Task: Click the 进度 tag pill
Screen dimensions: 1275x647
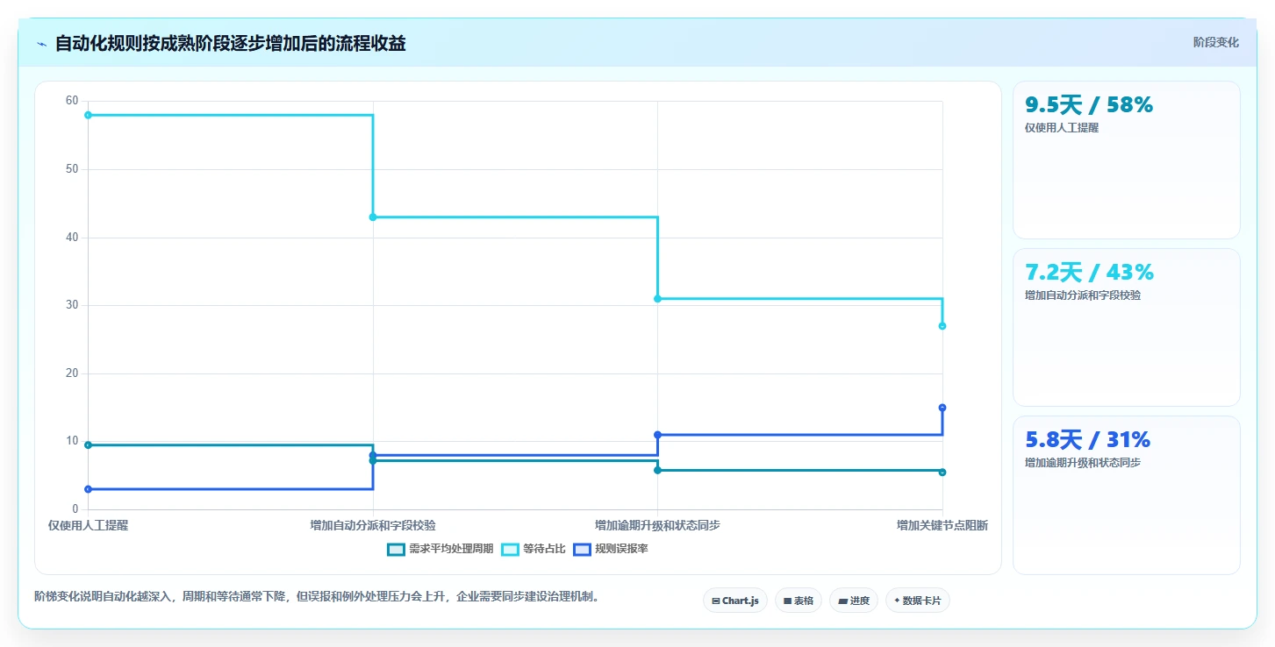Action: (x=854, y=601)
